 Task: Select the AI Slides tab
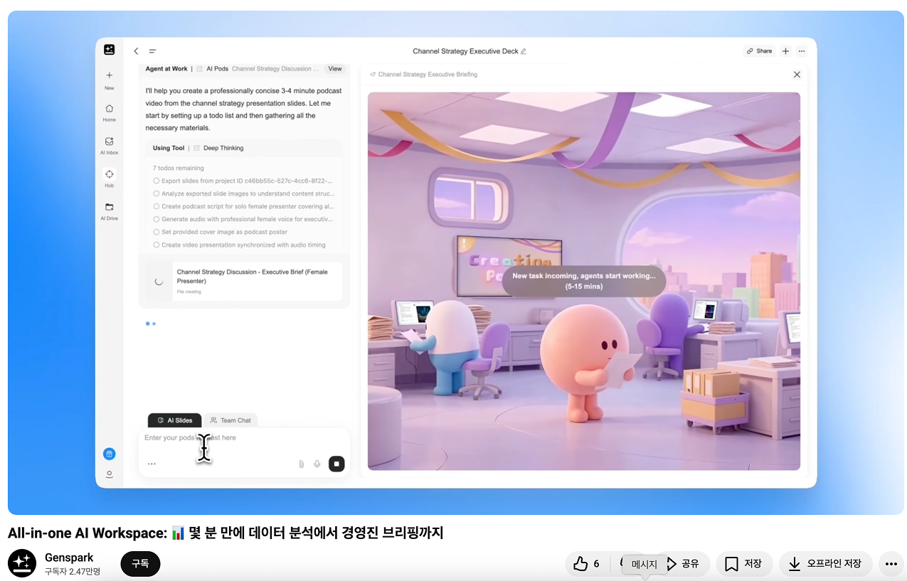click(x=174, y=420)
